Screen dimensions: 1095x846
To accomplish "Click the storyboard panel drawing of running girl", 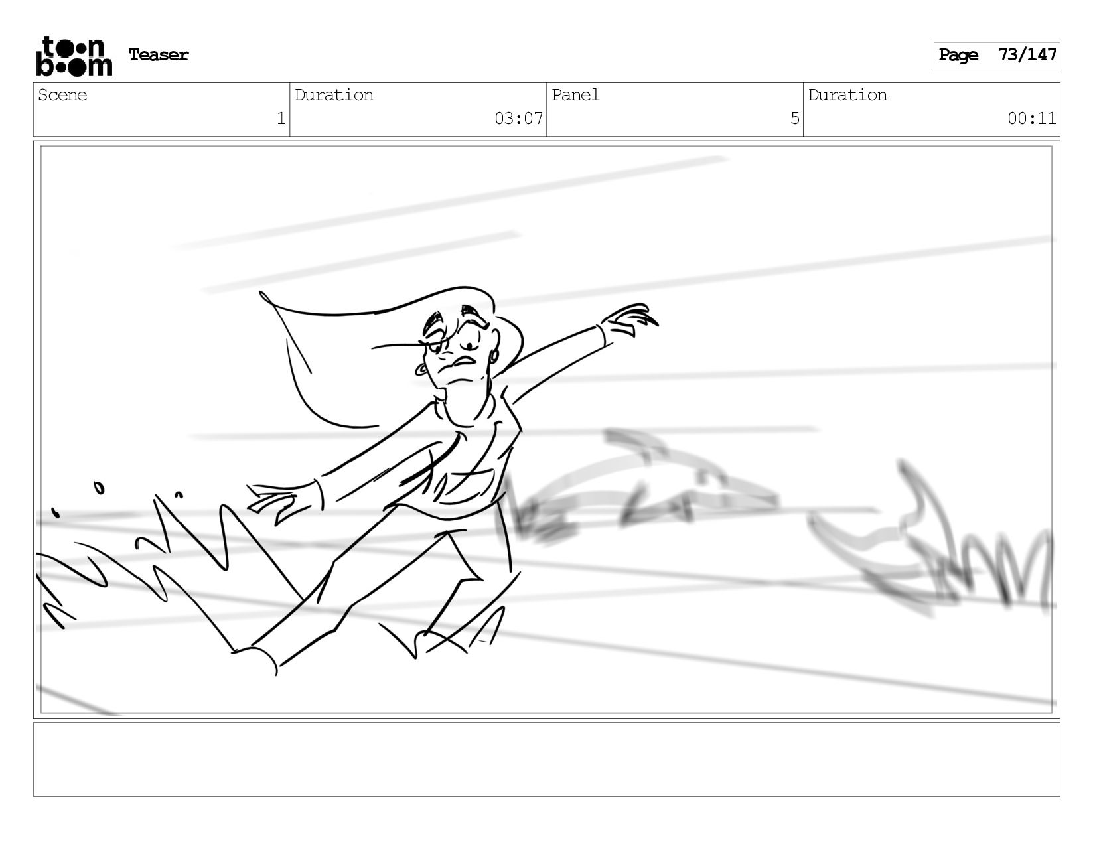I will click(547, 430).
